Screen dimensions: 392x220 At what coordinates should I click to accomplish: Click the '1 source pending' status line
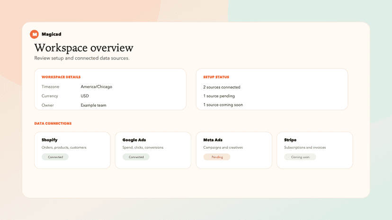[219, 96]
